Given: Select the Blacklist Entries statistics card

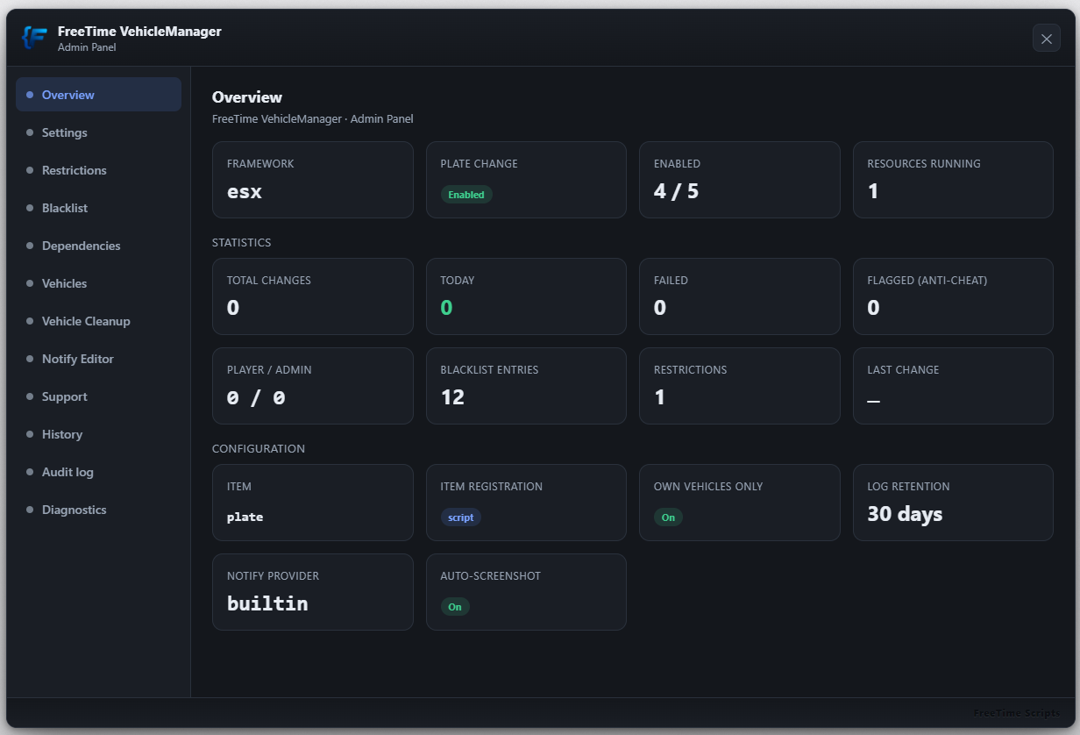Looking at the screenshot, I should [526, 386].
